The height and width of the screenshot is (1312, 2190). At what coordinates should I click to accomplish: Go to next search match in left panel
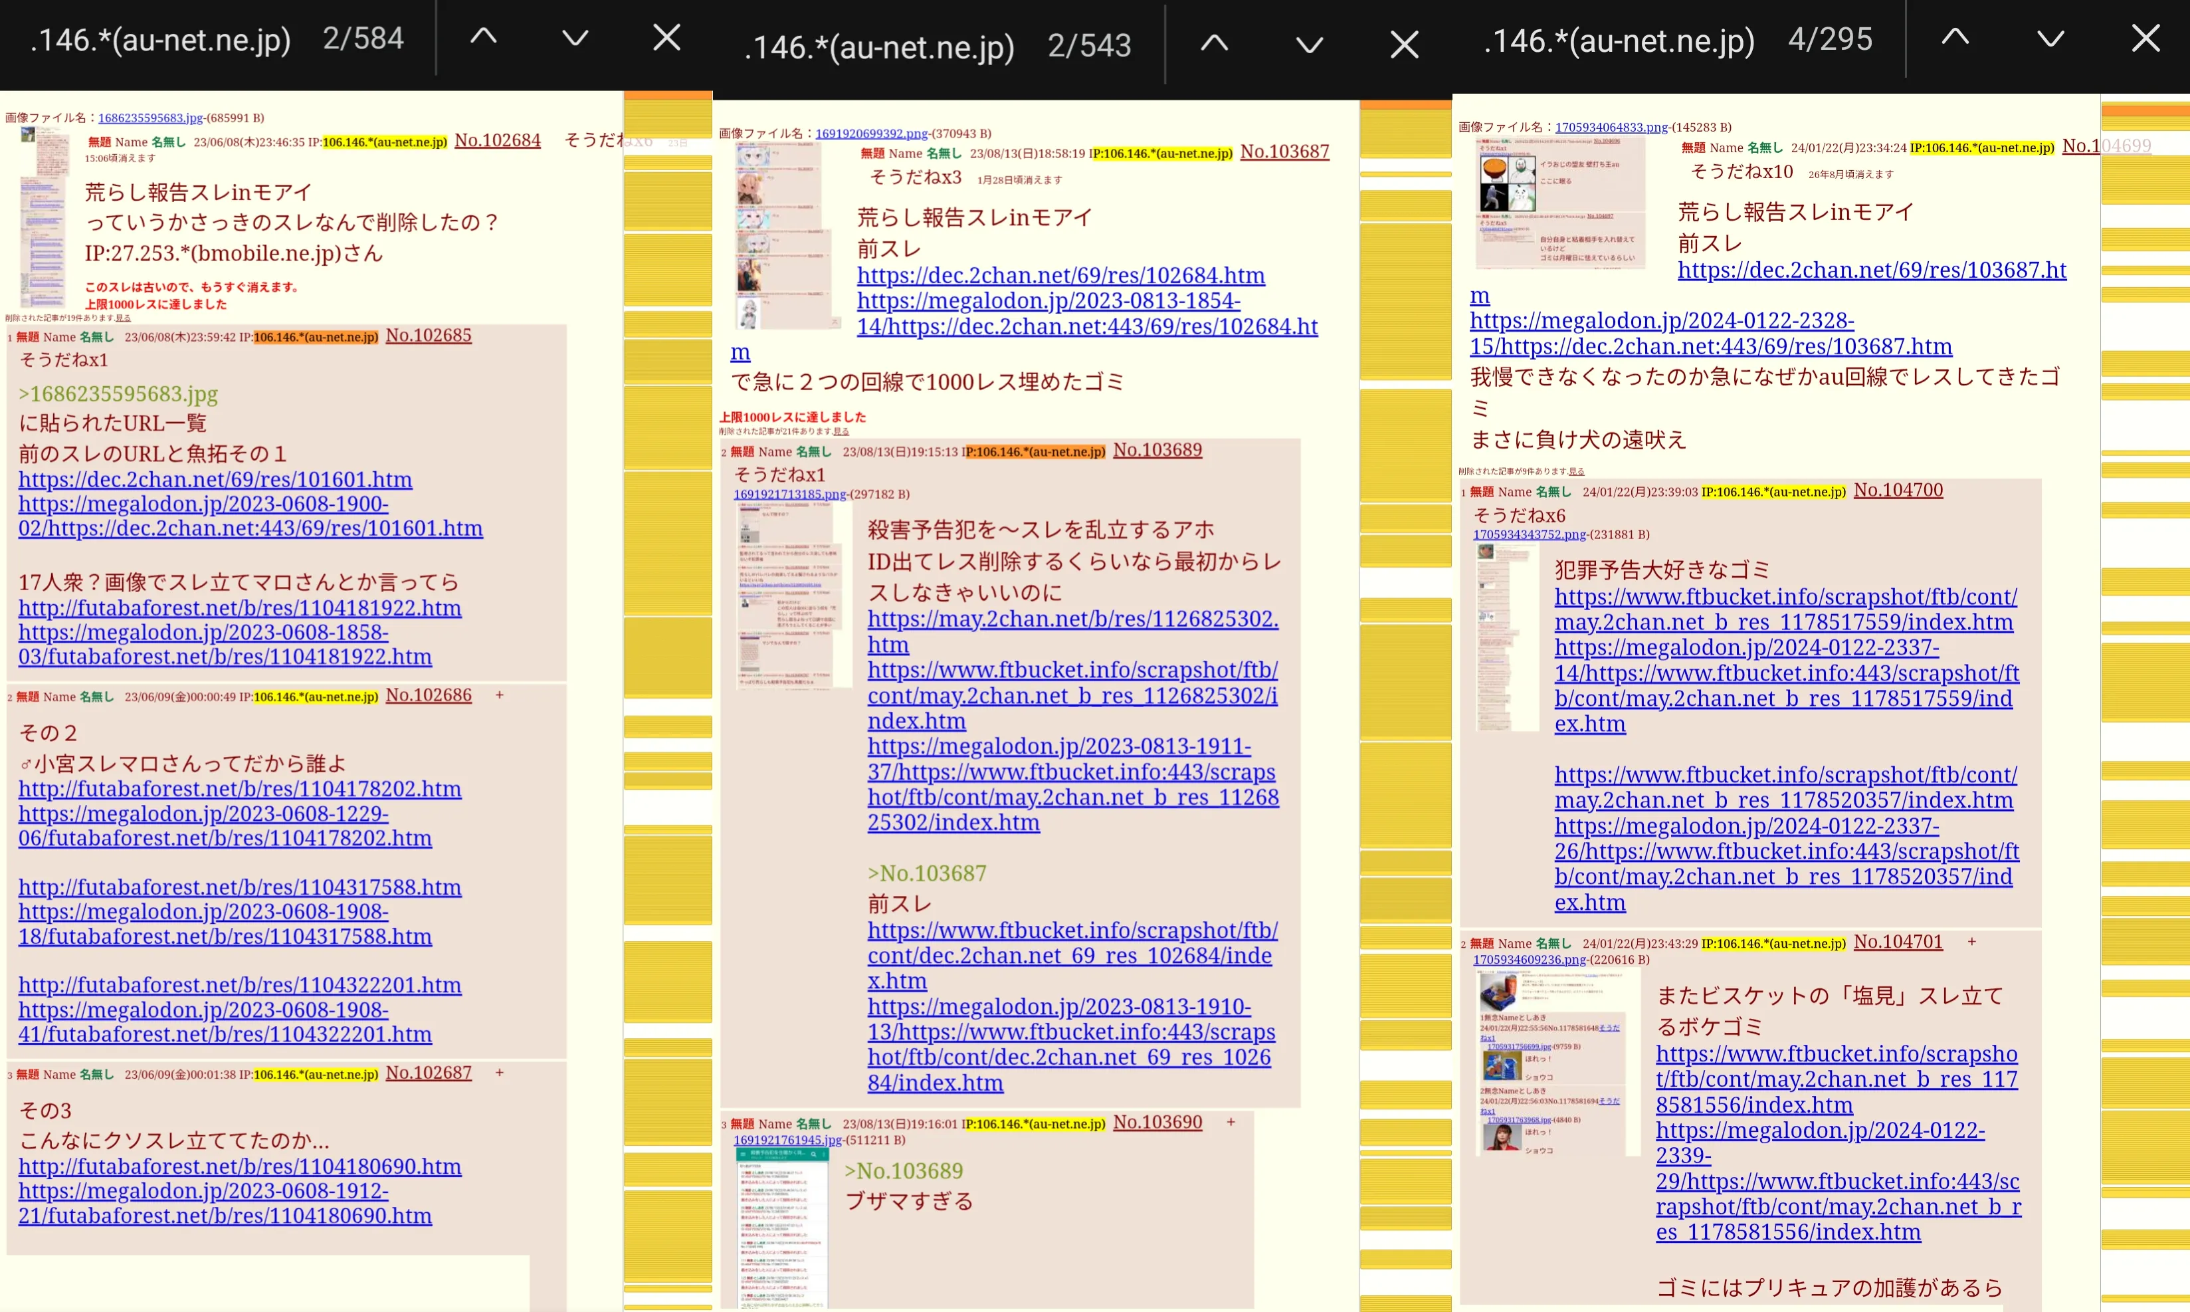(575, 37)
